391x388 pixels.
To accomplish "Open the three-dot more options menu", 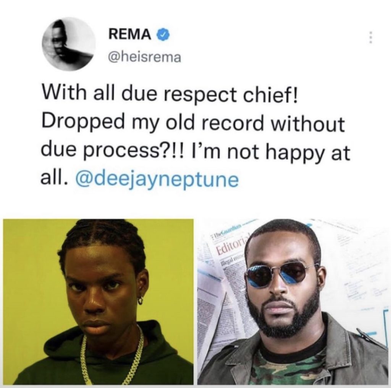I will (371, 37).
